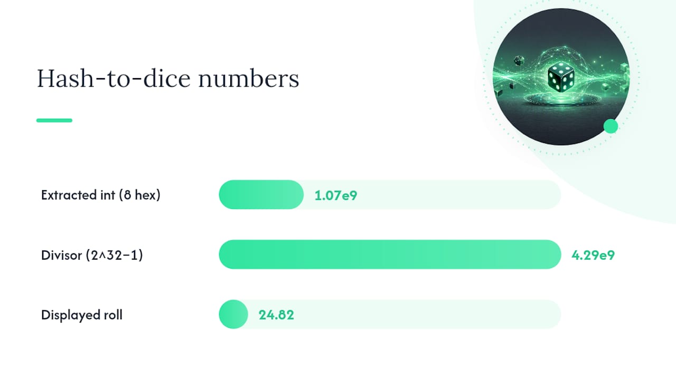Click the white dice at the image center

561,77
